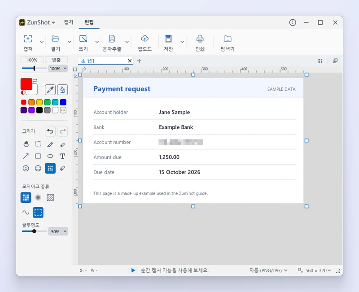Click the 캡처 capture toolbar icon

[28, 39]
